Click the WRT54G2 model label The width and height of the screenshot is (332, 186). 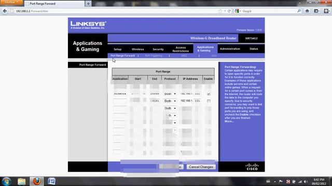251,38
